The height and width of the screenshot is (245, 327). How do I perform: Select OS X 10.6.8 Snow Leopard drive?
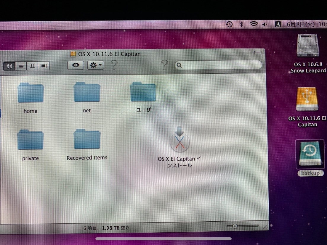(308, 46)
